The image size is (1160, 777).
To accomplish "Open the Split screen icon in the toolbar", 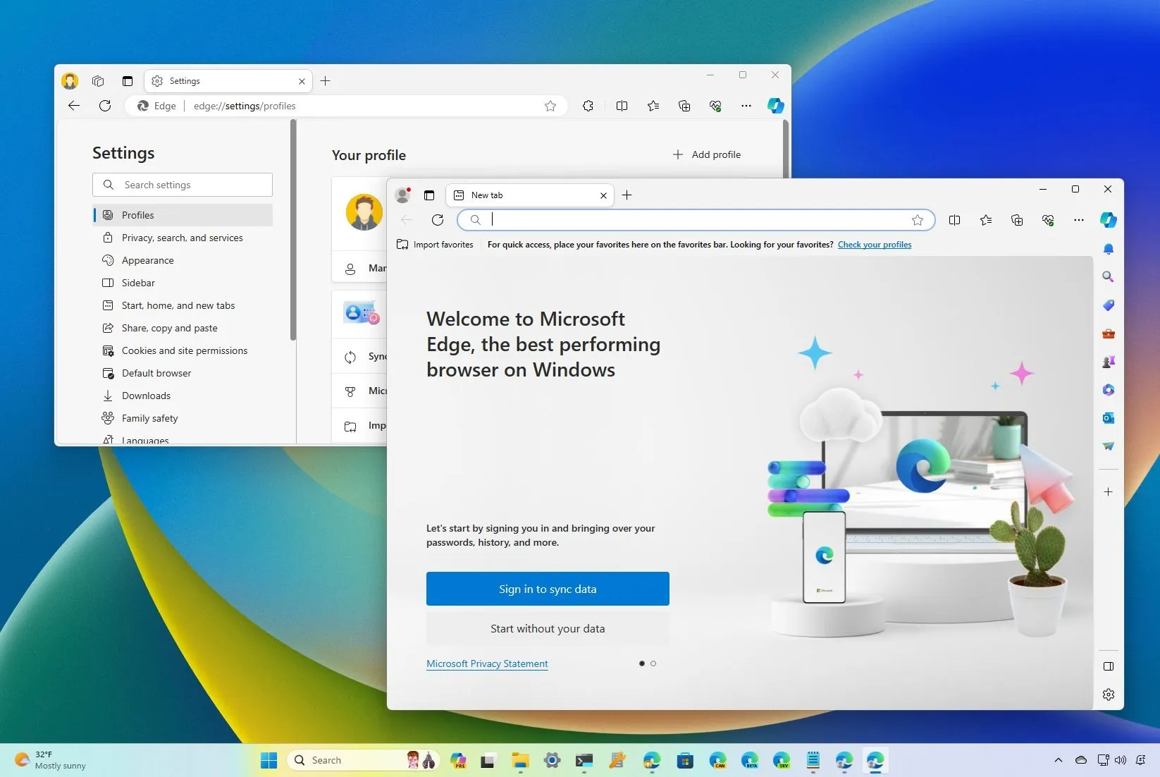I will [x=955, y=220].
